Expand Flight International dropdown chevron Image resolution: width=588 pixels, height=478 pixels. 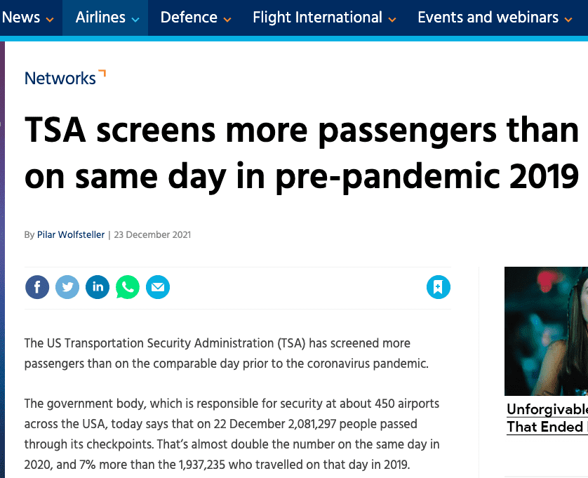392,20
